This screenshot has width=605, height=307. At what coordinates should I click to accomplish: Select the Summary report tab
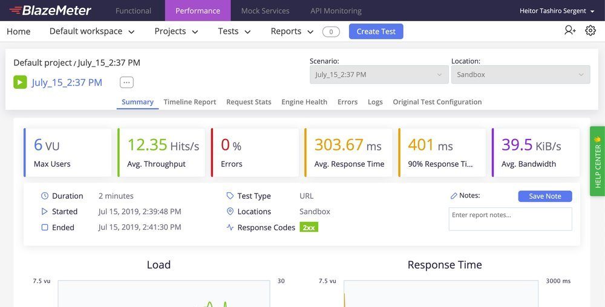138,102
